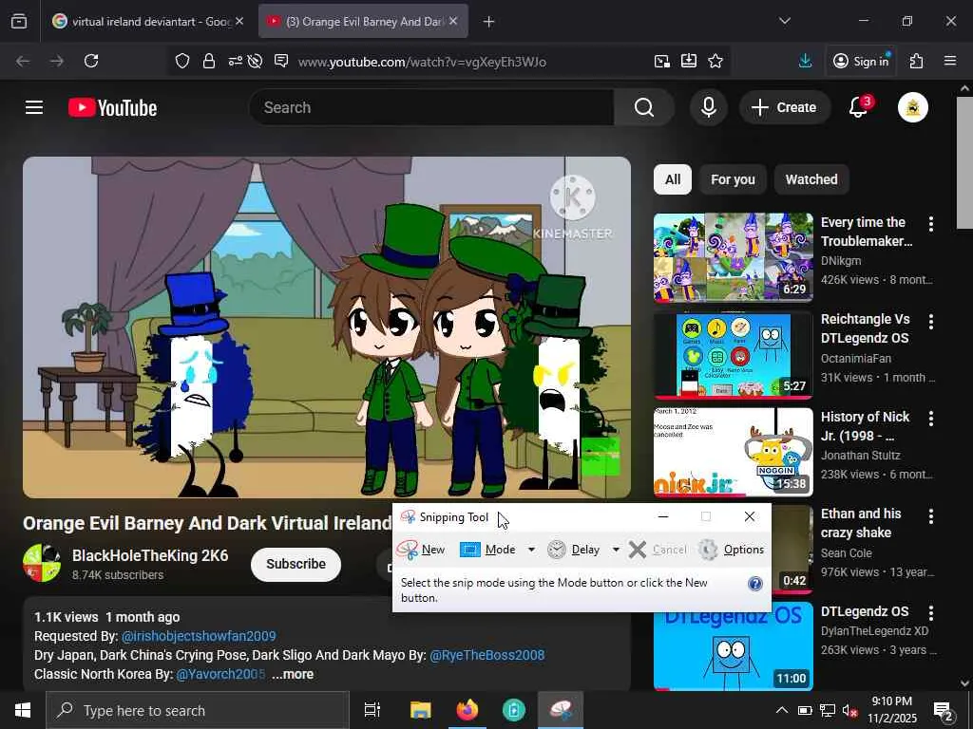Open the site security padlock icon

pos(209,61)
